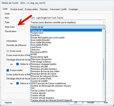Select 'Remorque à bagages (petite)'

(x=66, y=64)
